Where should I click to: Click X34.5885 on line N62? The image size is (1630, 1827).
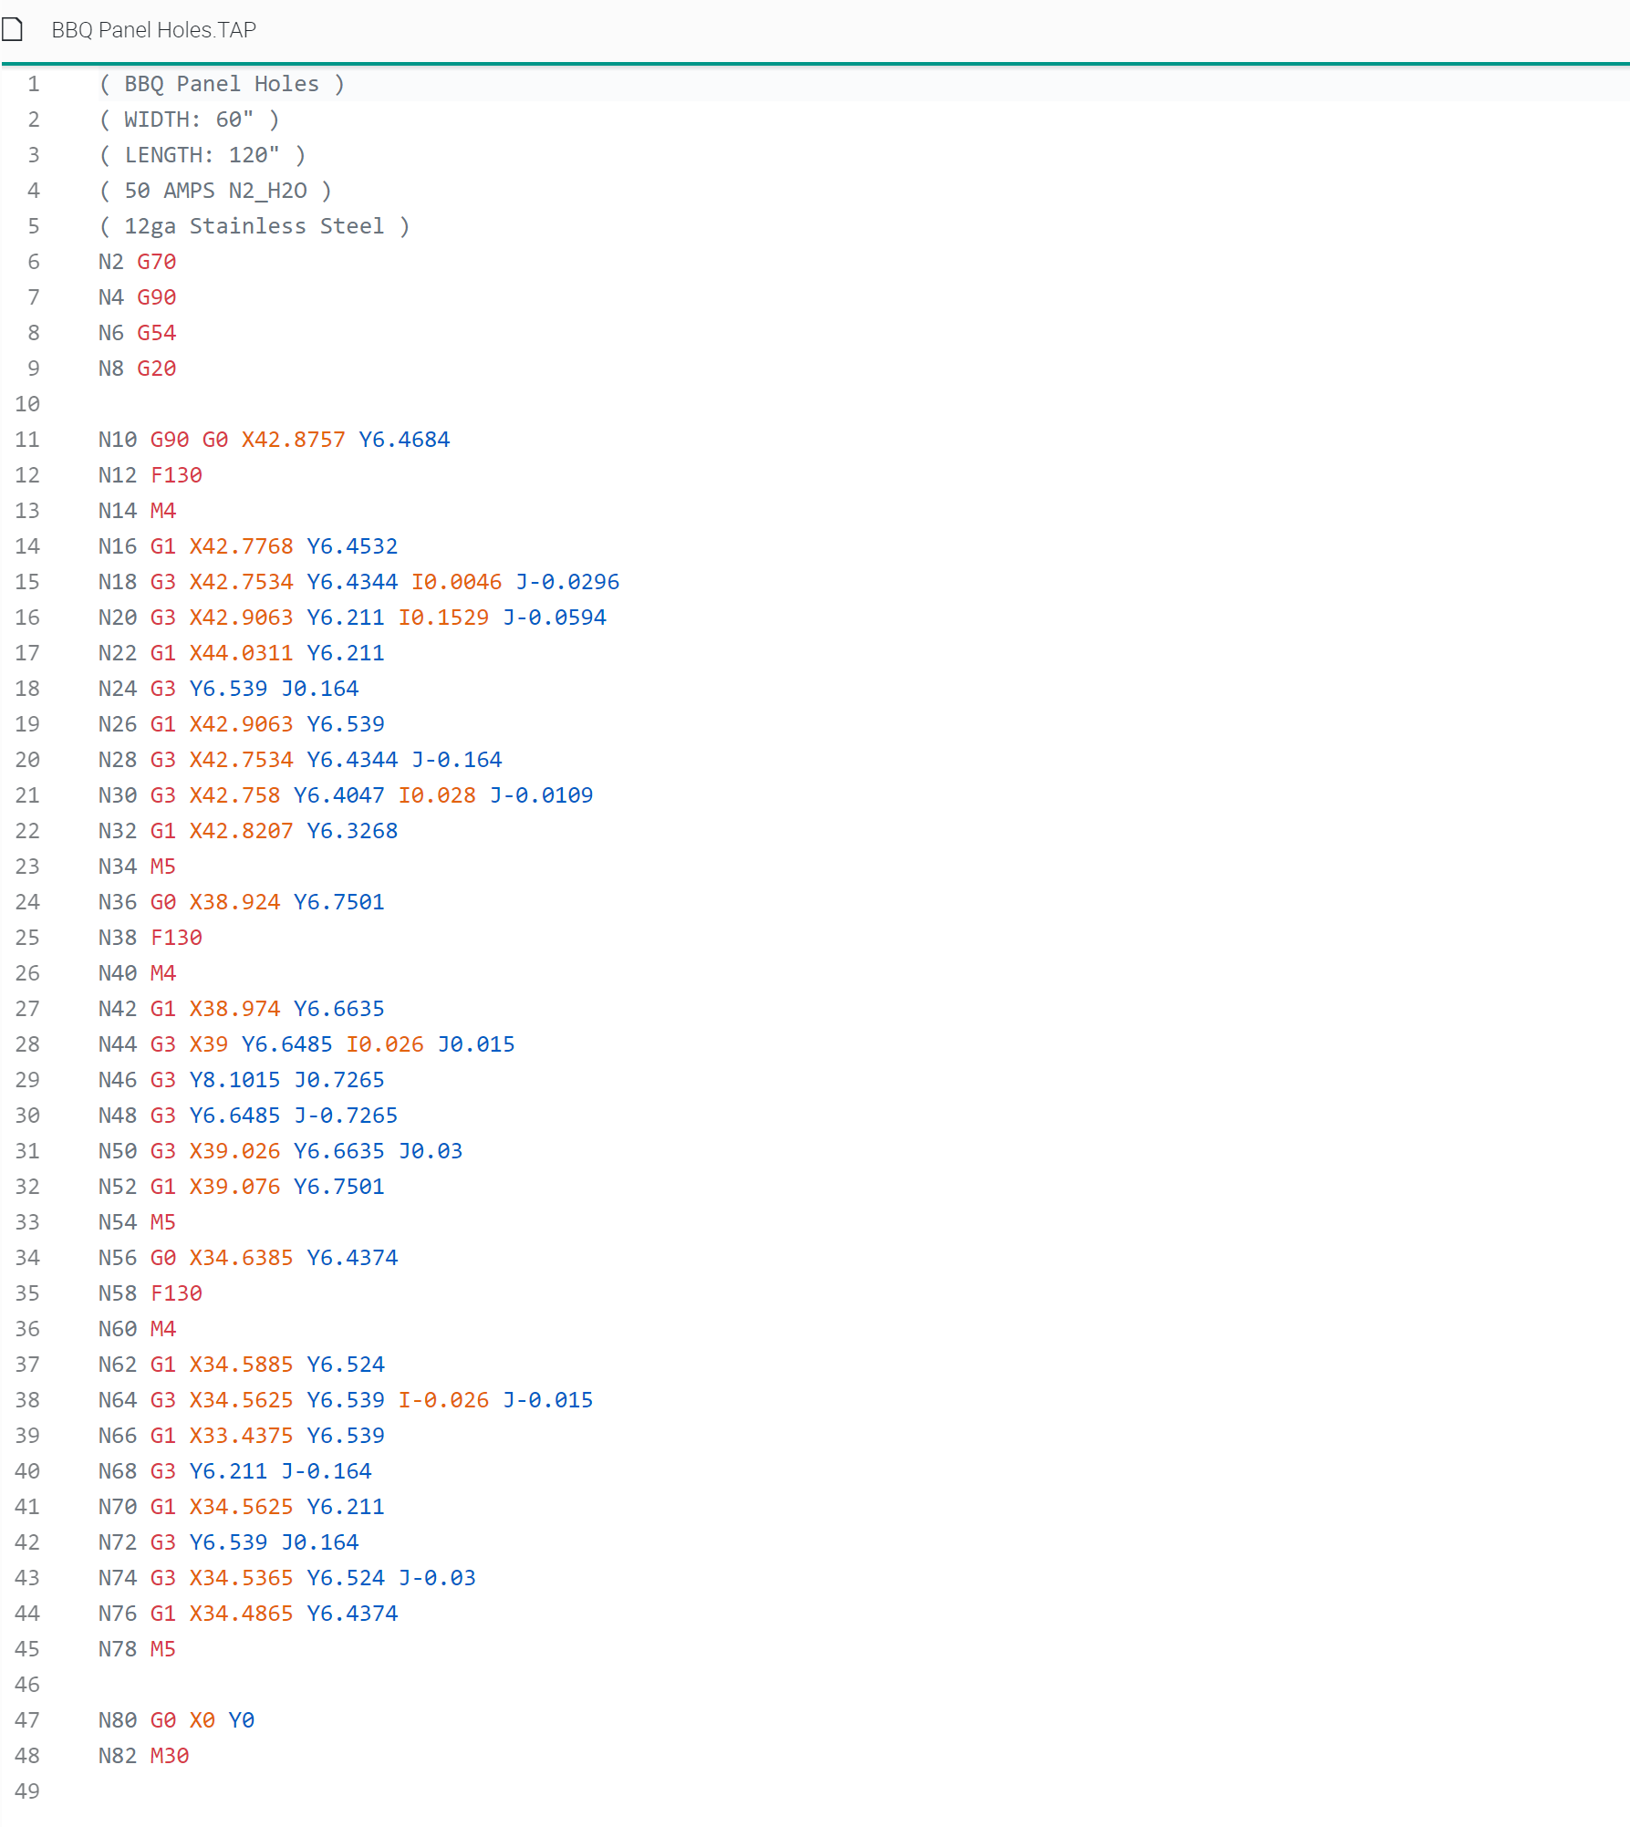pyautogui.click(x=242, y=1365)
